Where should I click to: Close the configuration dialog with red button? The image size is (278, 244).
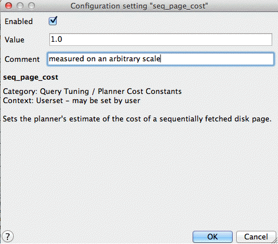[x=9, y=6]
